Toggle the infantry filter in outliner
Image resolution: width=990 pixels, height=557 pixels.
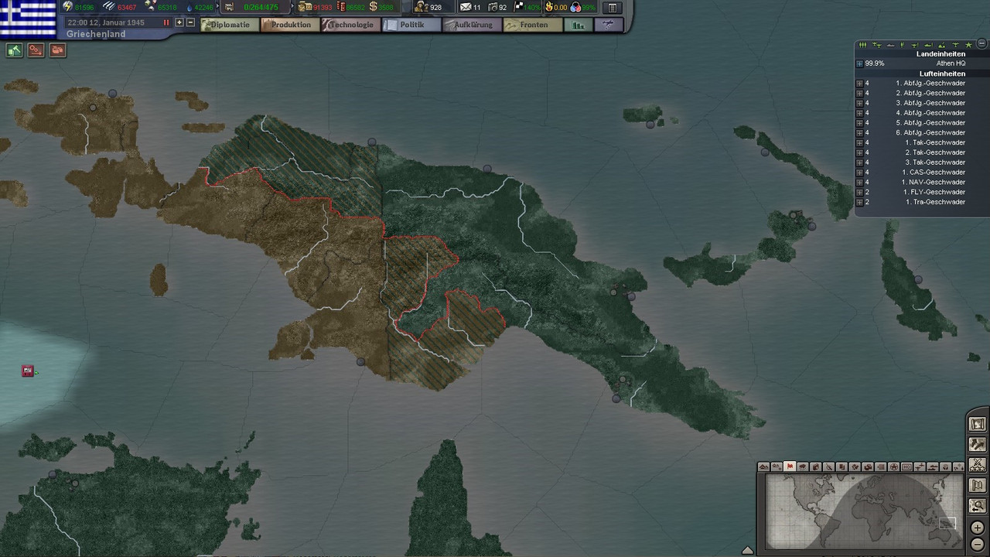pyautogui.click(x=862, y=45)
